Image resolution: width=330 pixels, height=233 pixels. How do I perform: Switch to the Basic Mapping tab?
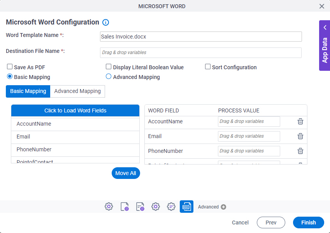[x=28, y=91]
